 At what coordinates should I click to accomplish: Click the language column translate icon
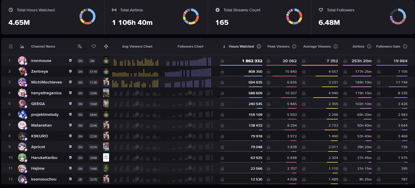point(80,46)
